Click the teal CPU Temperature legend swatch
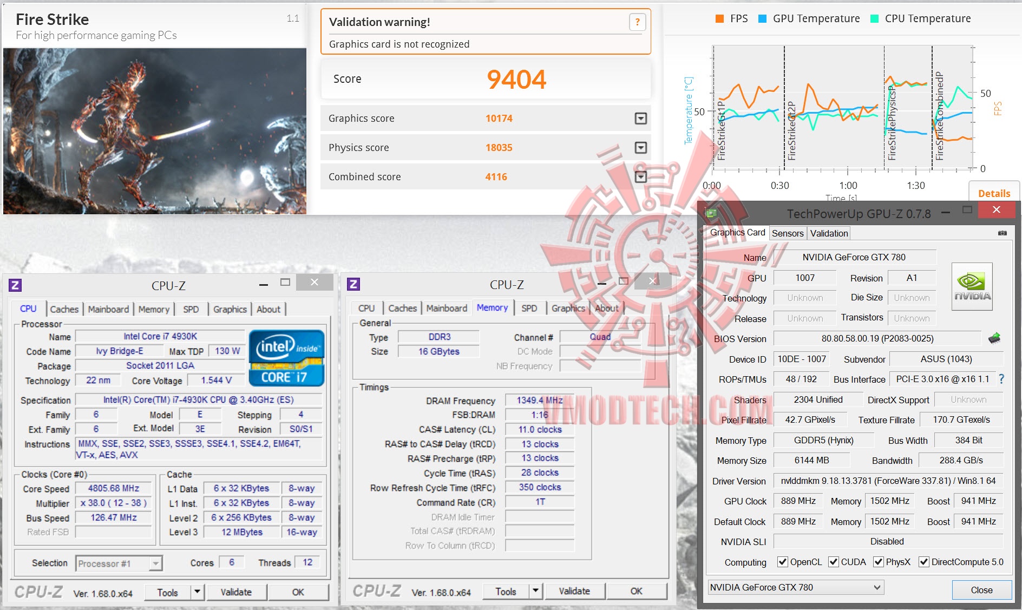1022x610 pixels. tap(874, 18)
